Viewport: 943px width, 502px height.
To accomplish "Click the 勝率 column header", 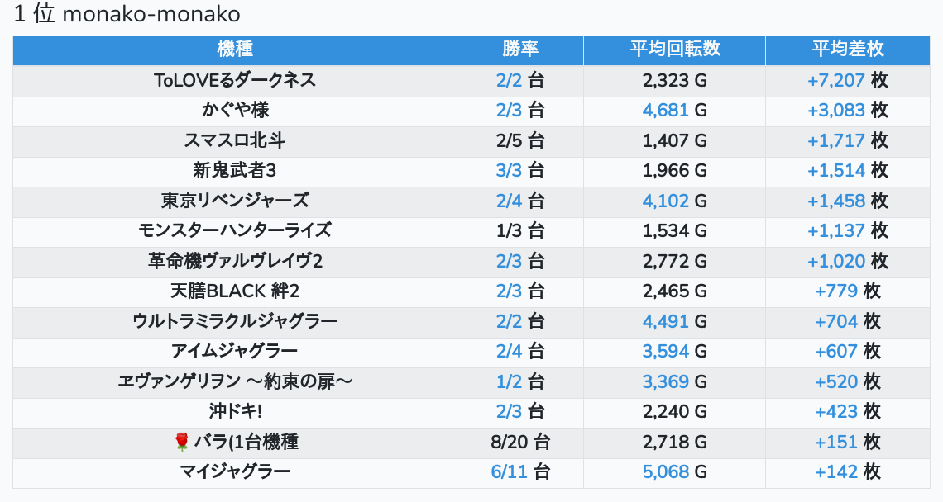I will pyautogui.click(x=520, y=49).
